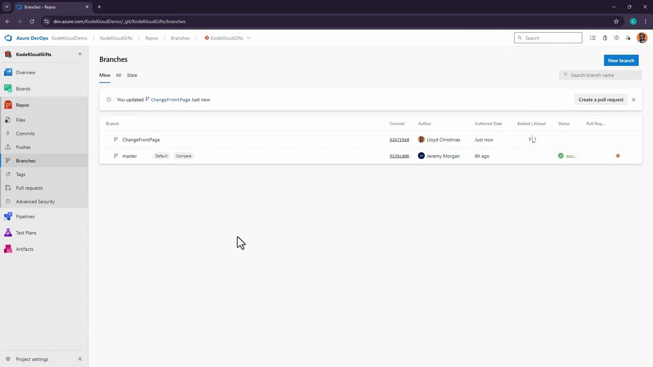This screenshot has width=653, height=367.
Task: Open the Pipelines hub
Action: tap(25, 217)
